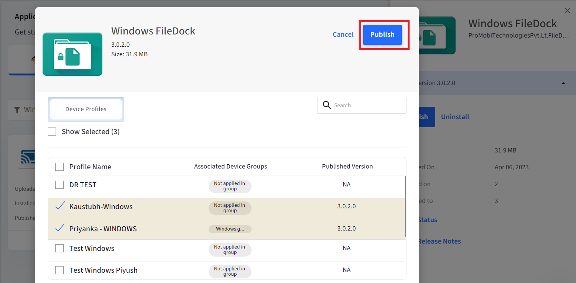Toggle the Show Selected (3) checkbox

pyautogui.click(x=52, y=132)
